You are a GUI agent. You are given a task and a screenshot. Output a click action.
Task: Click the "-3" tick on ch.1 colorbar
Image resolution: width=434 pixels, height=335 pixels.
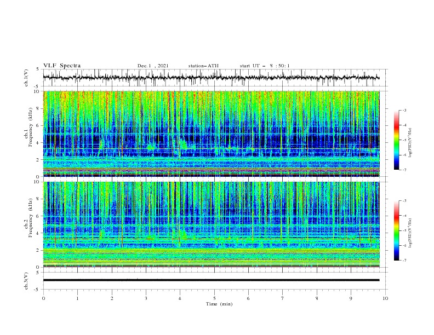404,110
